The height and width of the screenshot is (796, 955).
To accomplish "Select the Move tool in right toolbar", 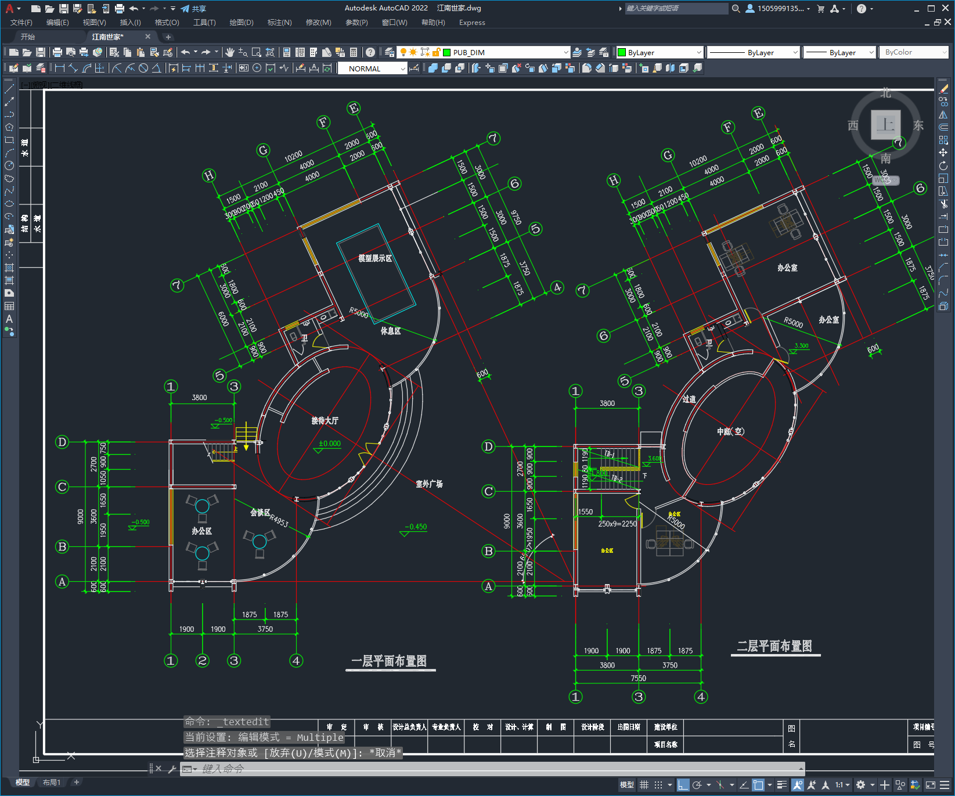I will coord(943,153).
